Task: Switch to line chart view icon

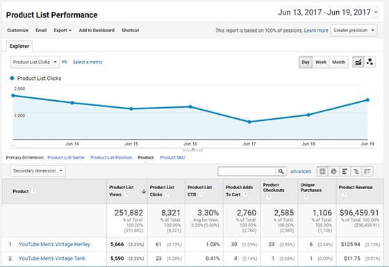Action: 358,62
